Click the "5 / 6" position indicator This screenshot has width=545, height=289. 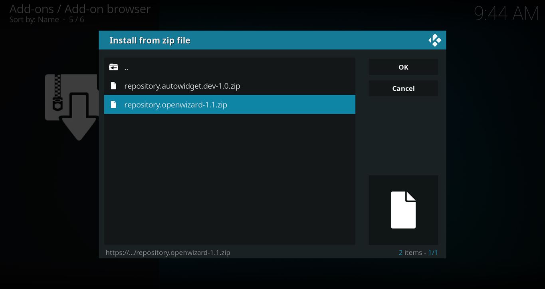pyautogui.click(x=76, y=20)
